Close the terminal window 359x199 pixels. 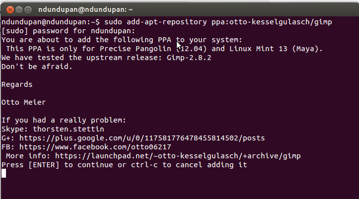click(10, 9)
